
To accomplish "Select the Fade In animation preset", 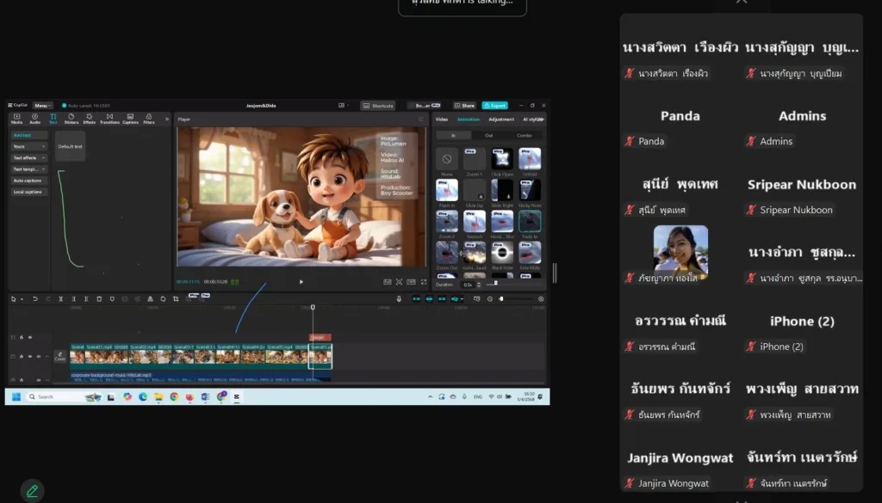I will 528,222.
